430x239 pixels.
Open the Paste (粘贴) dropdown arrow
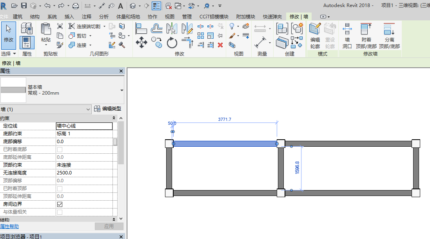pos(46,45)
